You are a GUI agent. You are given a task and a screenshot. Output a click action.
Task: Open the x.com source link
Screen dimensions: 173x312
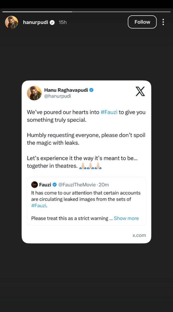coord(139,235)
